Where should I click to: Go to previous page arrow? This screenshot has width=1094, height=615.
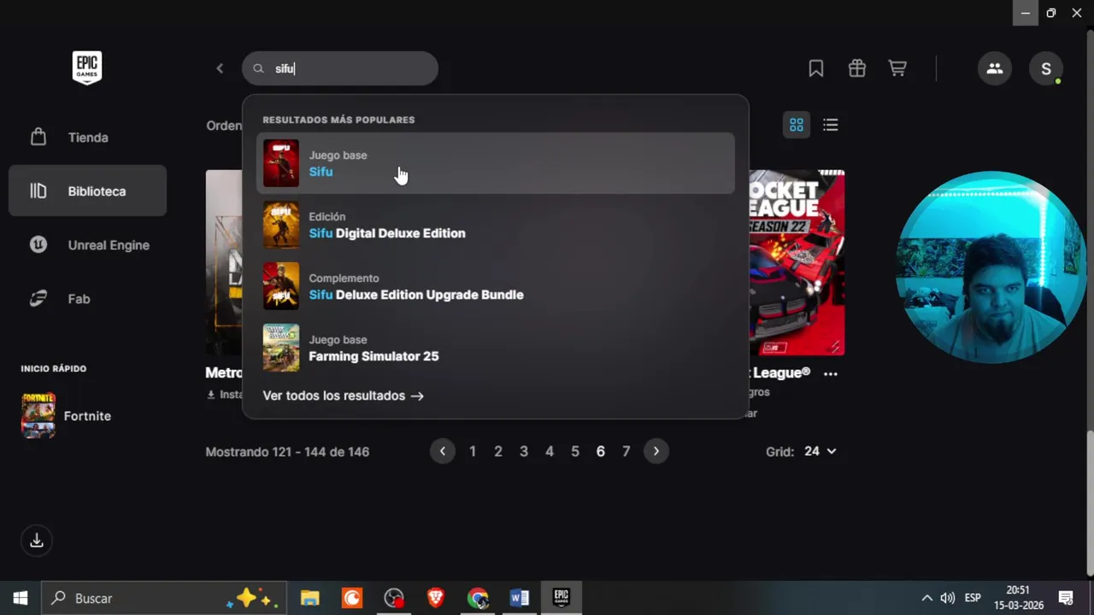[443, 451]
